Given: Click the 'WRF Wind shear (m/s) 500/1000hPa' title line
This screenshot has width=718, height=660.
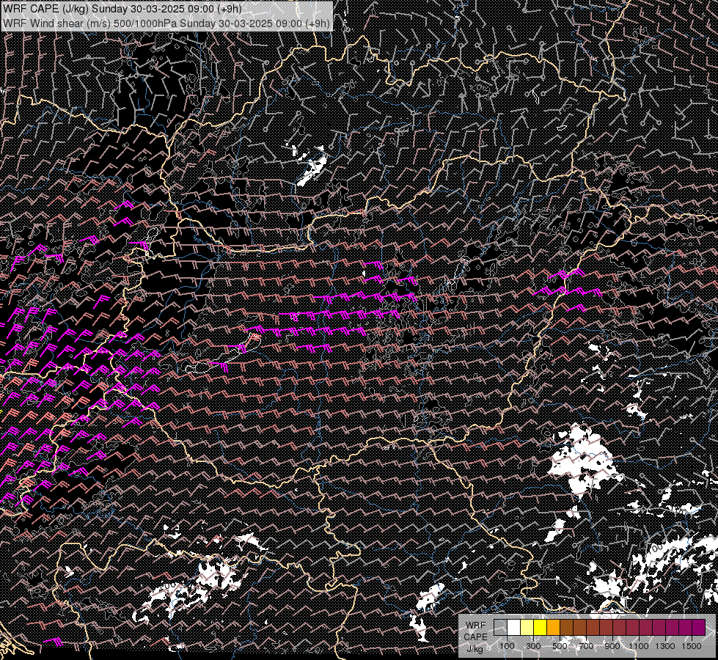Looking at the screenshot, I should [166, 23].
